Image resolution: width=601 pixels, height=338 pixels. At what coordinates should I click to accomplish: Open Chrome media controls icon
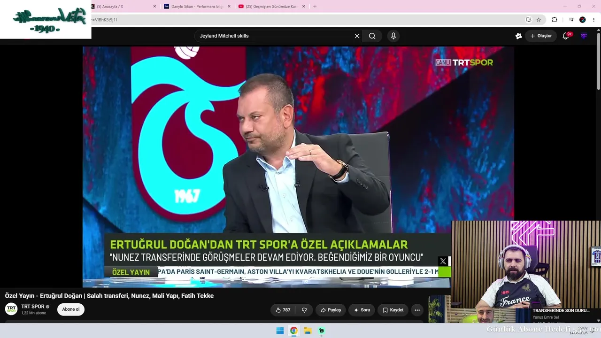pyautogui.click(x=571, y=20)
